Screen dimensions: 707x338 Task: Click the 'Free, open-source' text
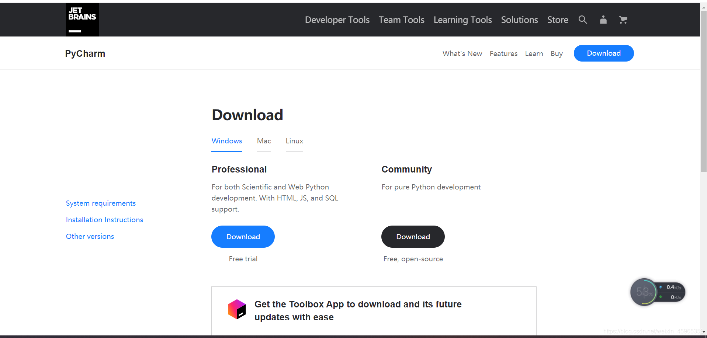[413, 259]
